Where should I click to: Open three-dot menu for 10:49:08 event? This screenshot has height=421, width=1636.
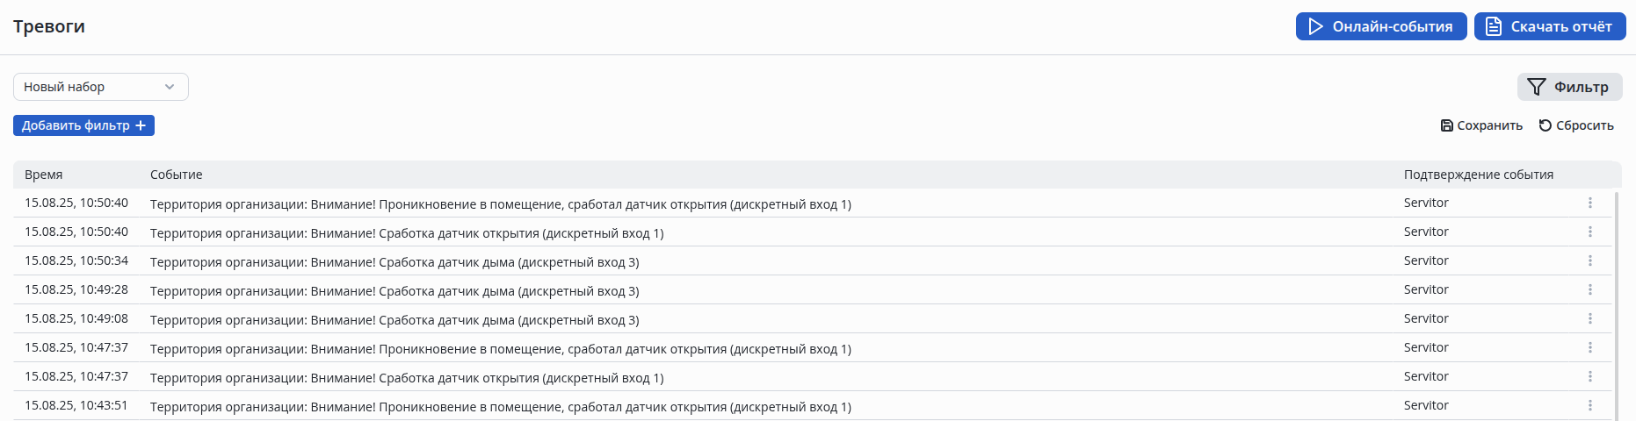click(x=1589, y=318)
